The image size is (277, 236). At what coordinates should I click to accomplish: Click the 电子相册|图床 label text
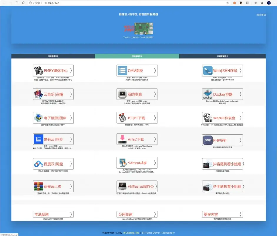[x=55, y=118]
